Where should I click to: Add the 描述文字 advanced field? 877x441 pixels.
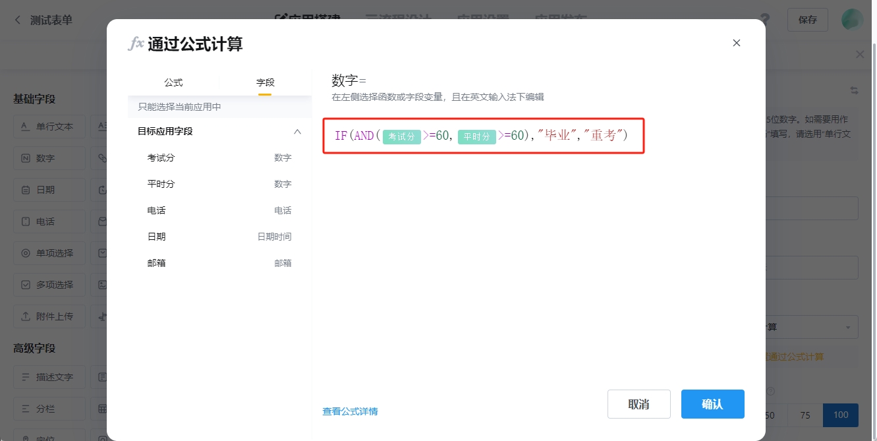tap(49, 377)
